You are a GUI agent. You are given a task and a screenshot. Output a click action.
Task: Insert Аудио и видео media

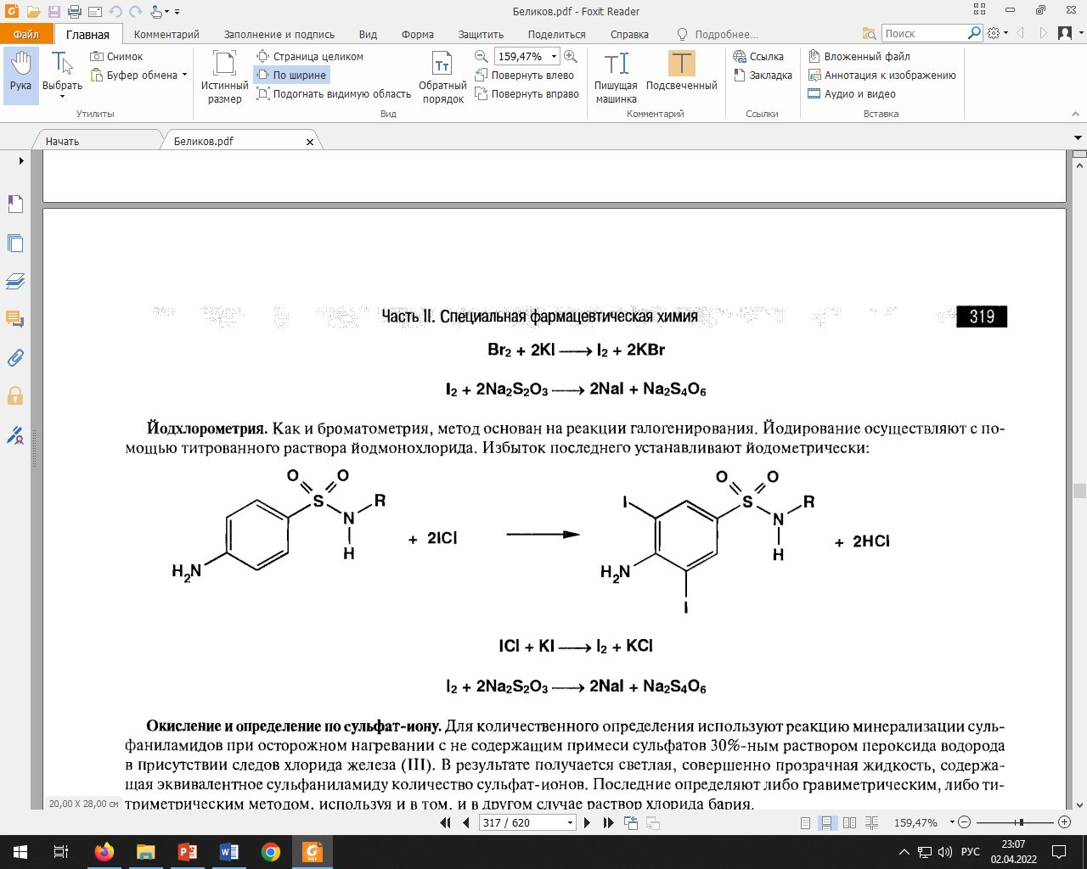coord(852,94)
